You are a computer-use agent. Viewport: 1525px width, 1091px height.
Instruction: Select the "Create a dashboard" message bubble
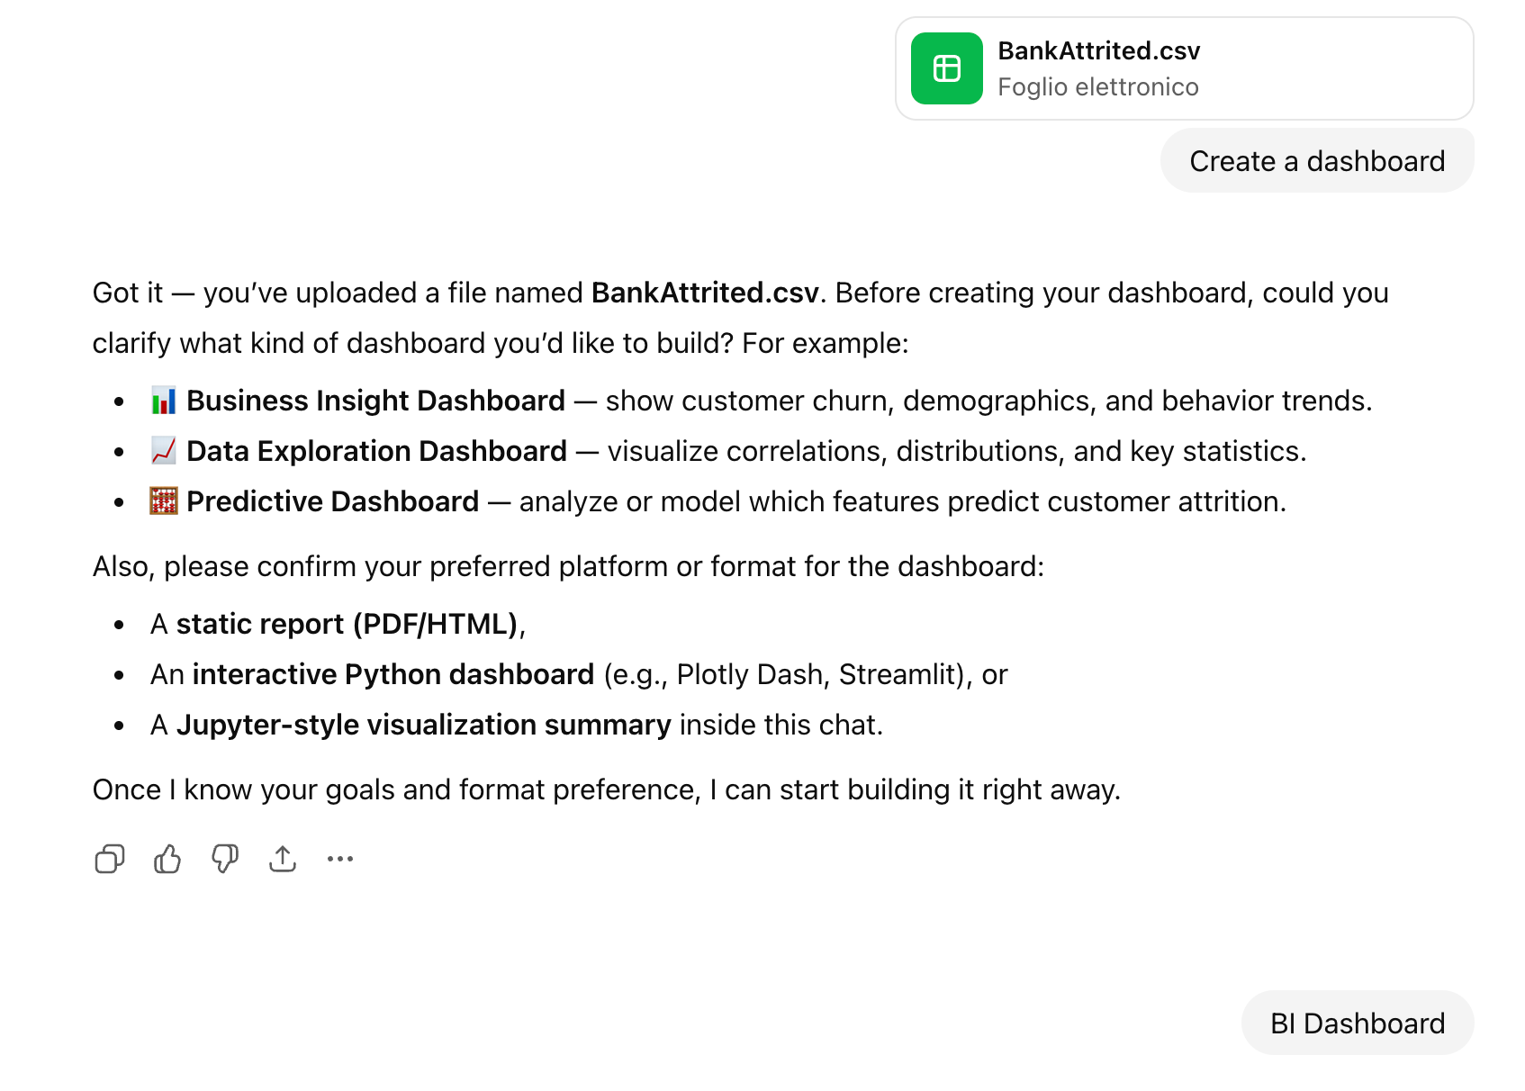click(x=1316, y=161)
